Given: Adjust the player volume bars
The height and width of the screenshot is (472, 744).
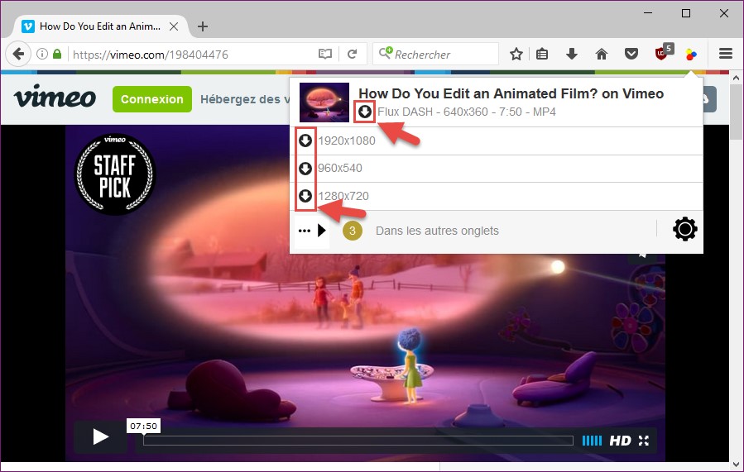Looking at the screenshot, I should click(x=592, y=441).
